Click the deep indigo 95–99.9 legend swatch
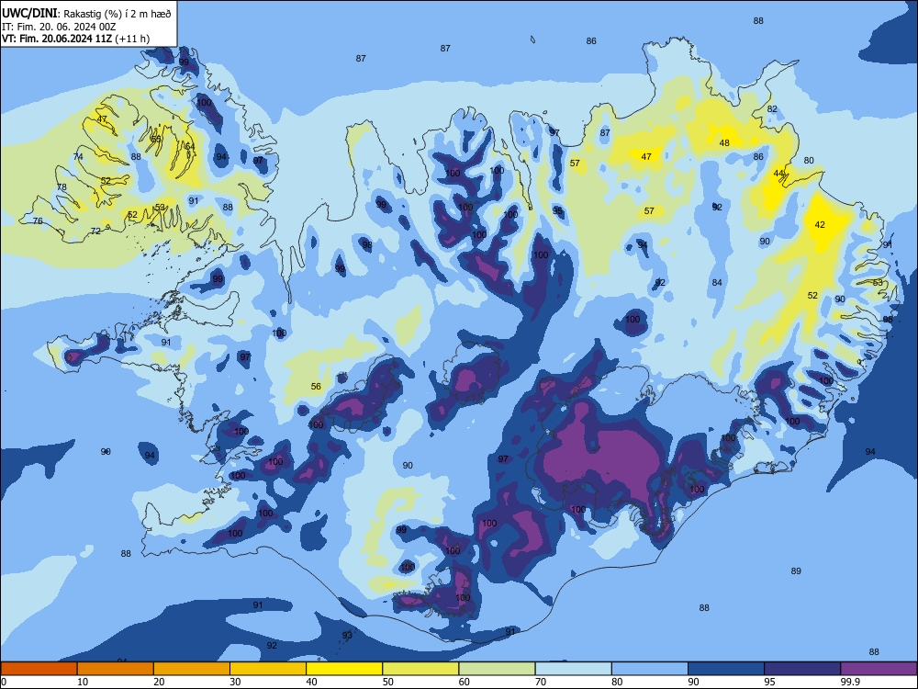The width and height of the screenshot is (918, 689). [802, 669]
